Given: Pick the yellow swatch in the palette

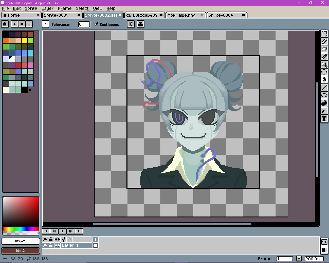Looking at the screenshot, I should click(24, 41).
